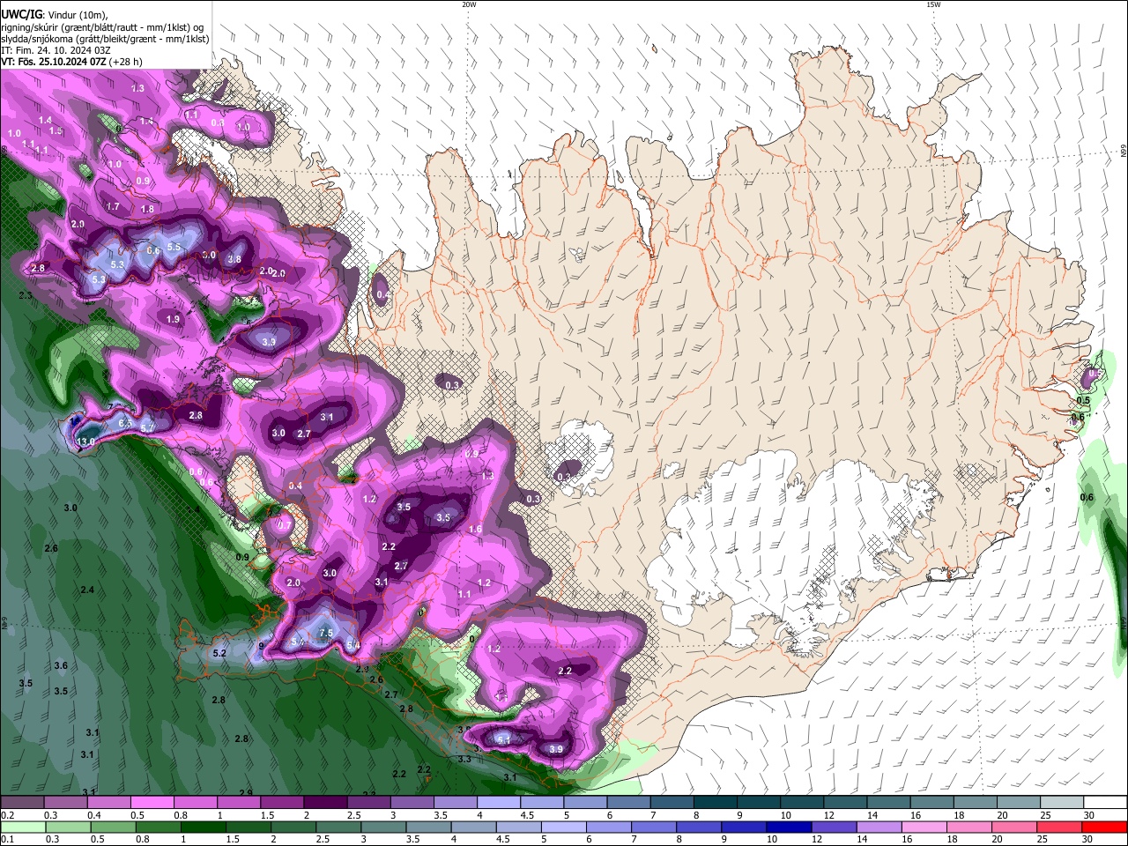Click the 5.1 precipitation value on map
This screenshot has width=1128, height=846.
click(504, 740)
